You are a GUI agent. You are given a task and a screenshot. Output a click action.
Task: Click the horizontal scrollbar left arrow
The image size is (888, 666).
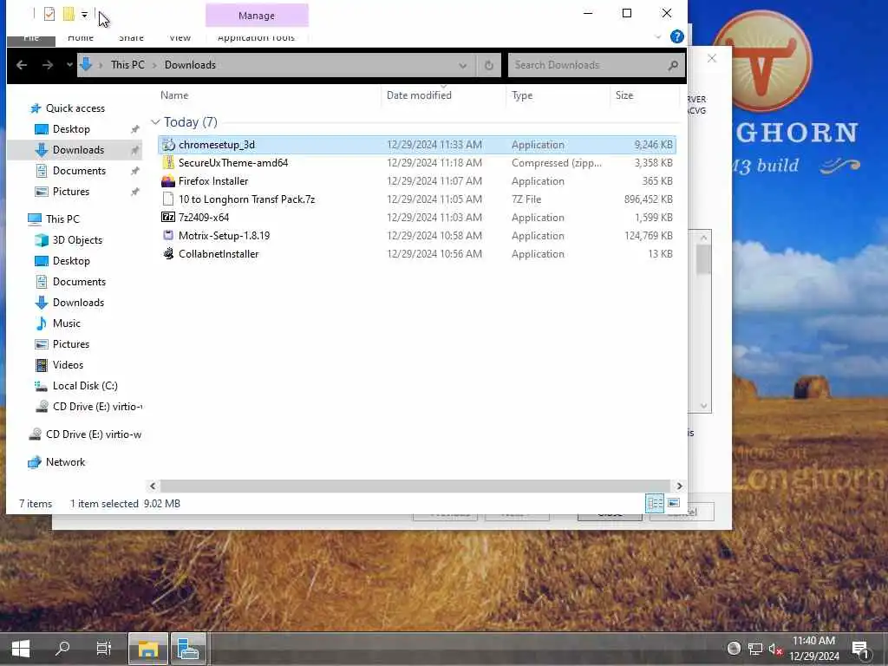tap(153, 486)
